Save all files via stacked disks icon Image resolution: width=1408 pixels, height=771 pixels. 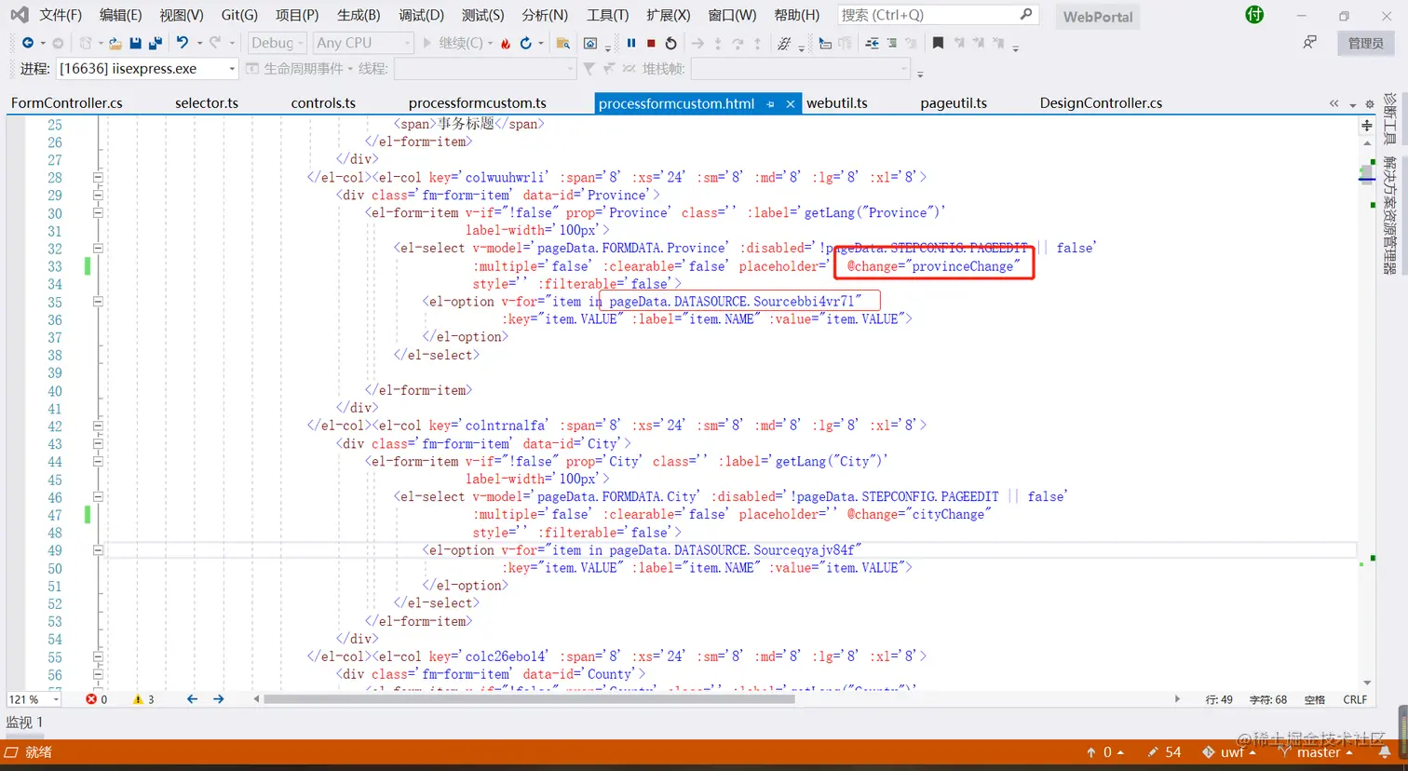point(155,43)
